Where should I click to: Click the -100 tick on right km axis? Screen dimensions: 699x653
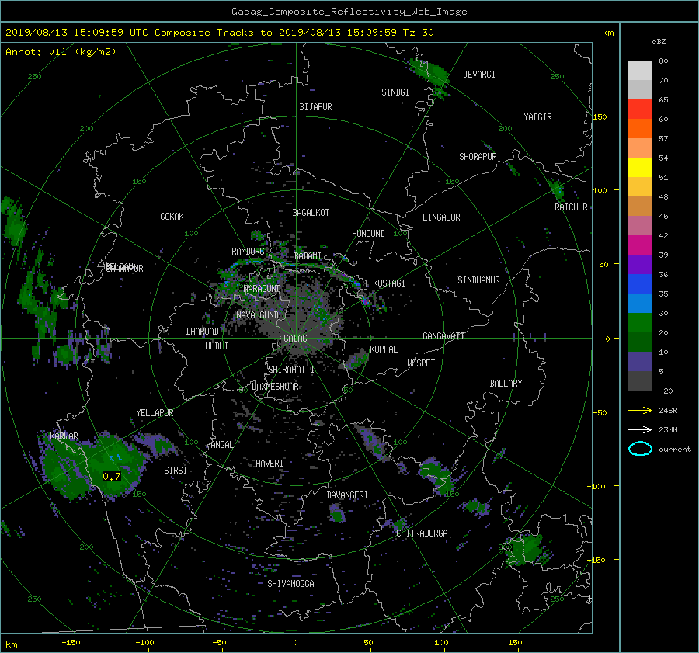596,486
